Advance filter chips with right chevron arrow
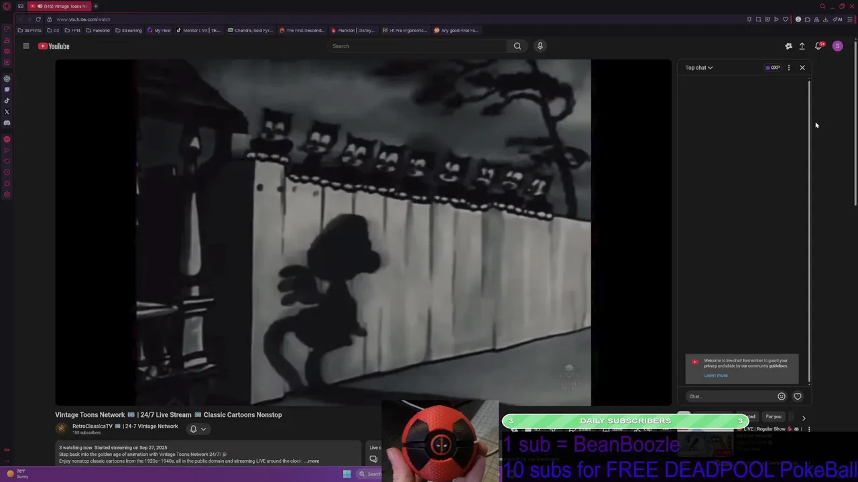The width and height of the screenshot is (858, 482). (804, 418)
